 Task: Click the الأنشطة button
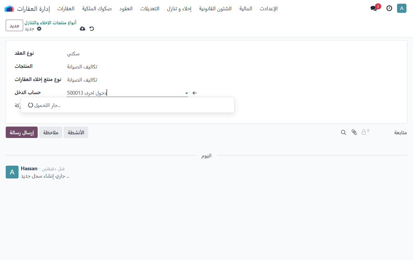(76, 132)
